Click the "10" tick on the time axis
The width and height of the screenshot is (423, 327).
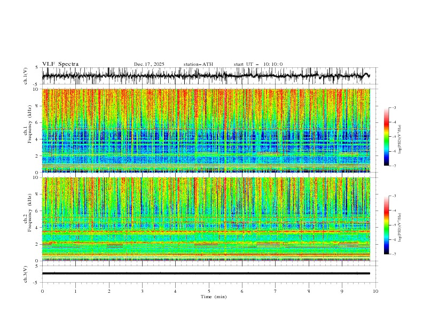click(375, 291)
